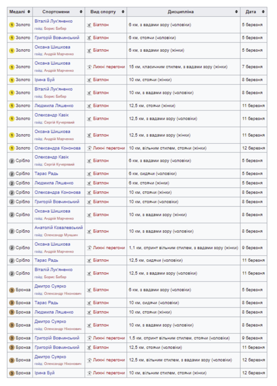This screenshot has width=277, height=386.
Task: Click biathlon icon in first gold row
Action: 89,25
